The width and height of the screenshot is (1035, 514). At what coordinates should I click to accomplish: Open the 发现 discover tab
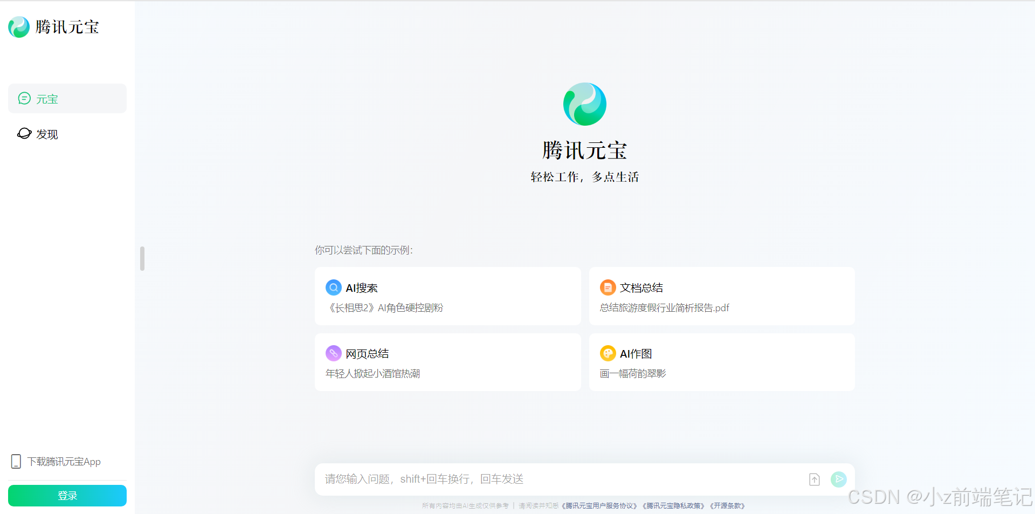(67, 134)
